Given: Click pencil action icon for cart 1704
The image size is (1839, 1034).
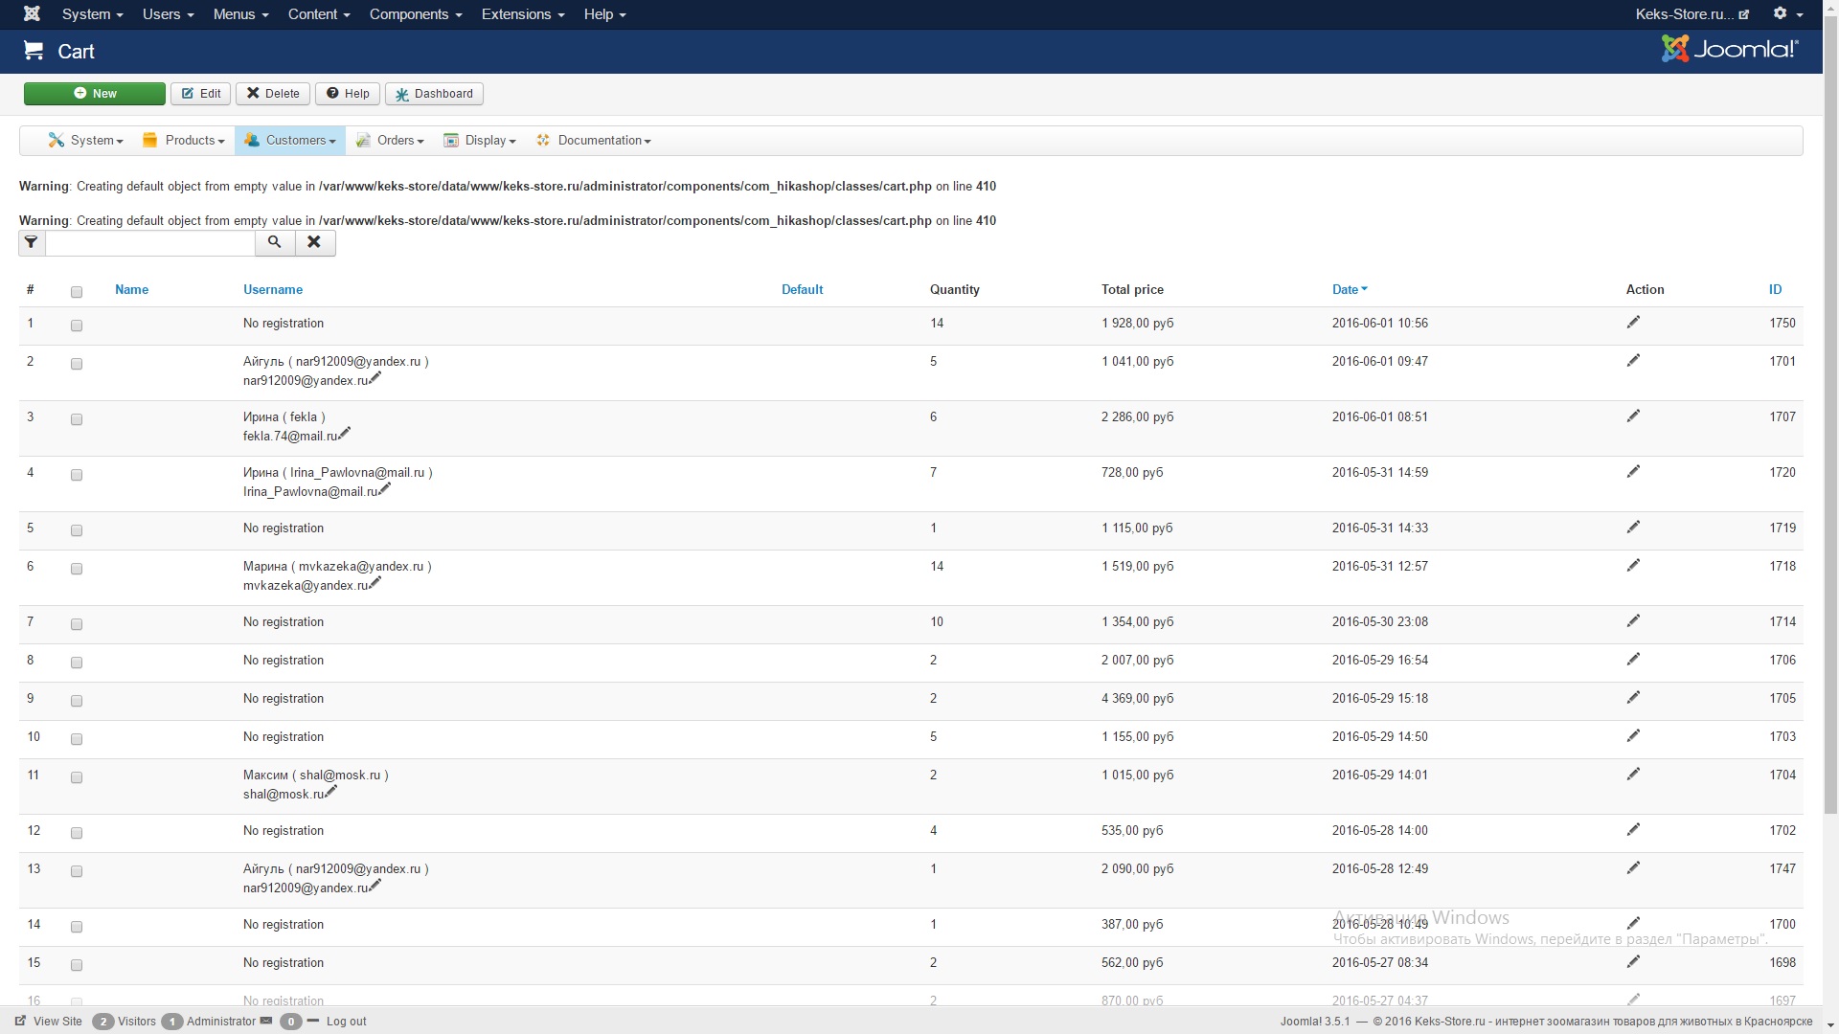Looking at the screenshot, I should [x=1633, y=775].
